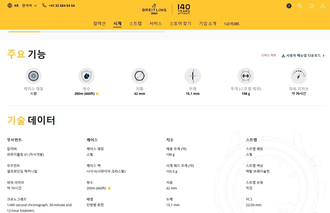Open the 한국어 language dropdown

tap(29, 5)
